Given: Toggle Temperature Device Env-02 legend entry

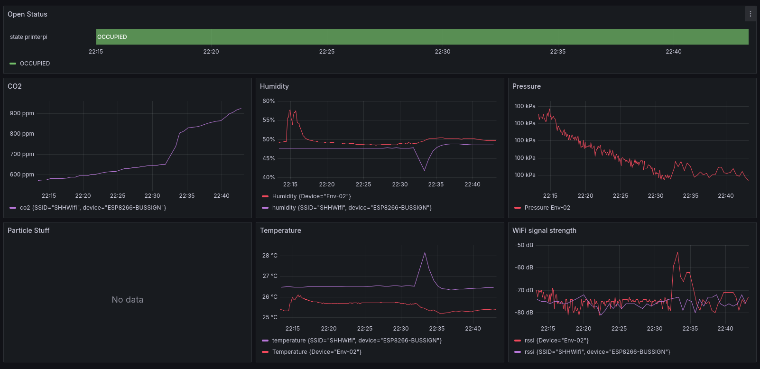Looking at the screenshot, I should 317,352.
